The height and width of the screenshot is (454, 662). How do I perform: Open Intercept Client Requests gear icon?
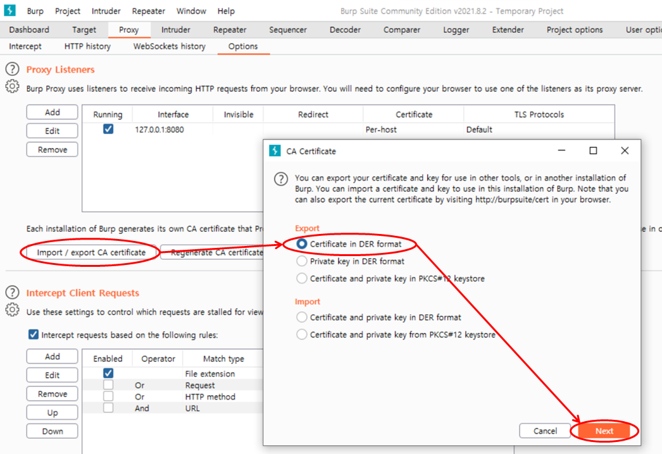12,310
